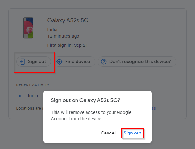Click the question mark help icon
195x149 pixels.
tap(104, 61)
